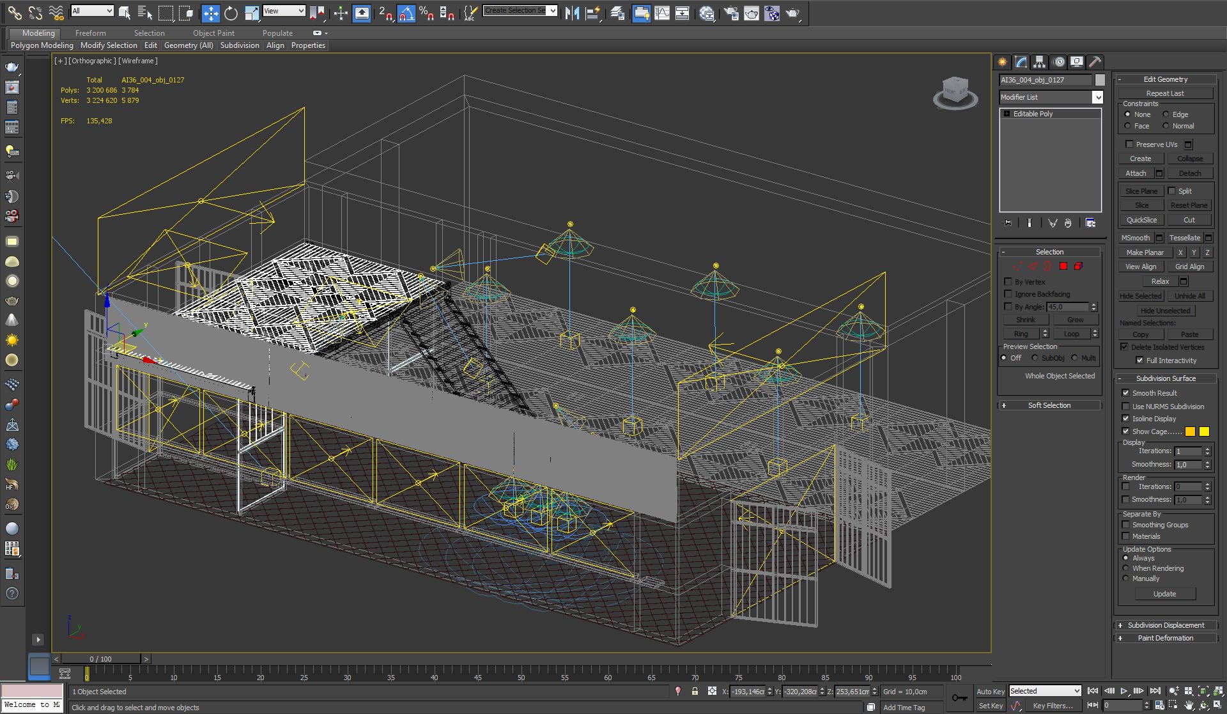Toggle the selection lock padlock icon
Image resolution: width=1227 pixels, height=714 pixels.
[x=695, y=691]
